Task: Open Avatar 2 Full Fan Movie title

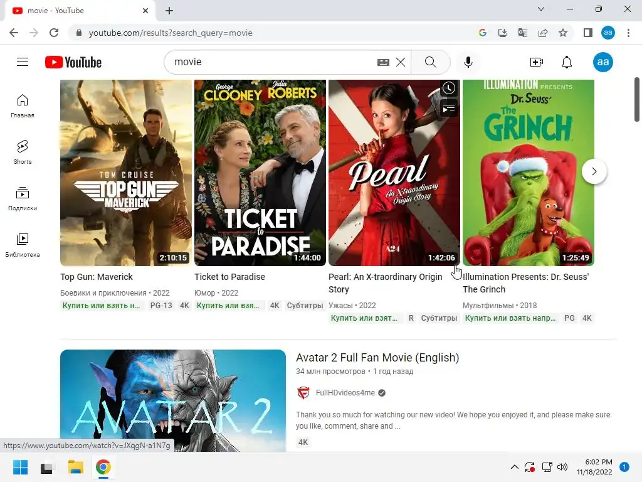Action: pos(377,357)
